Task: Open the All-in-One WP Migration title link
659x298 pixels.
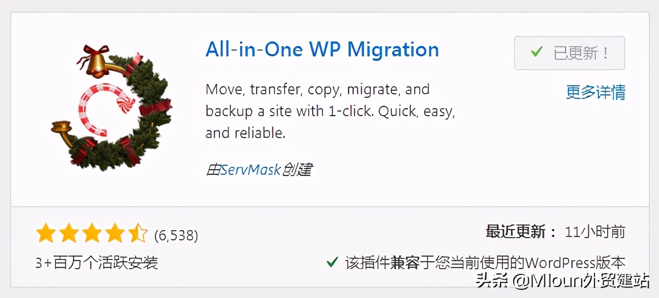Action: click(x=322, y=49)
